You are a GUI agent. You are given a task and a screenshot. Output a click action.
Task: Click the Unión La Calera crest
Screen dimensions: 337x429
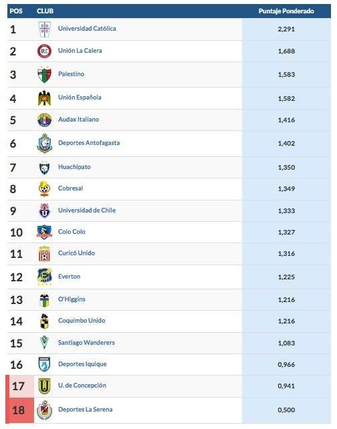pos(44,51)
